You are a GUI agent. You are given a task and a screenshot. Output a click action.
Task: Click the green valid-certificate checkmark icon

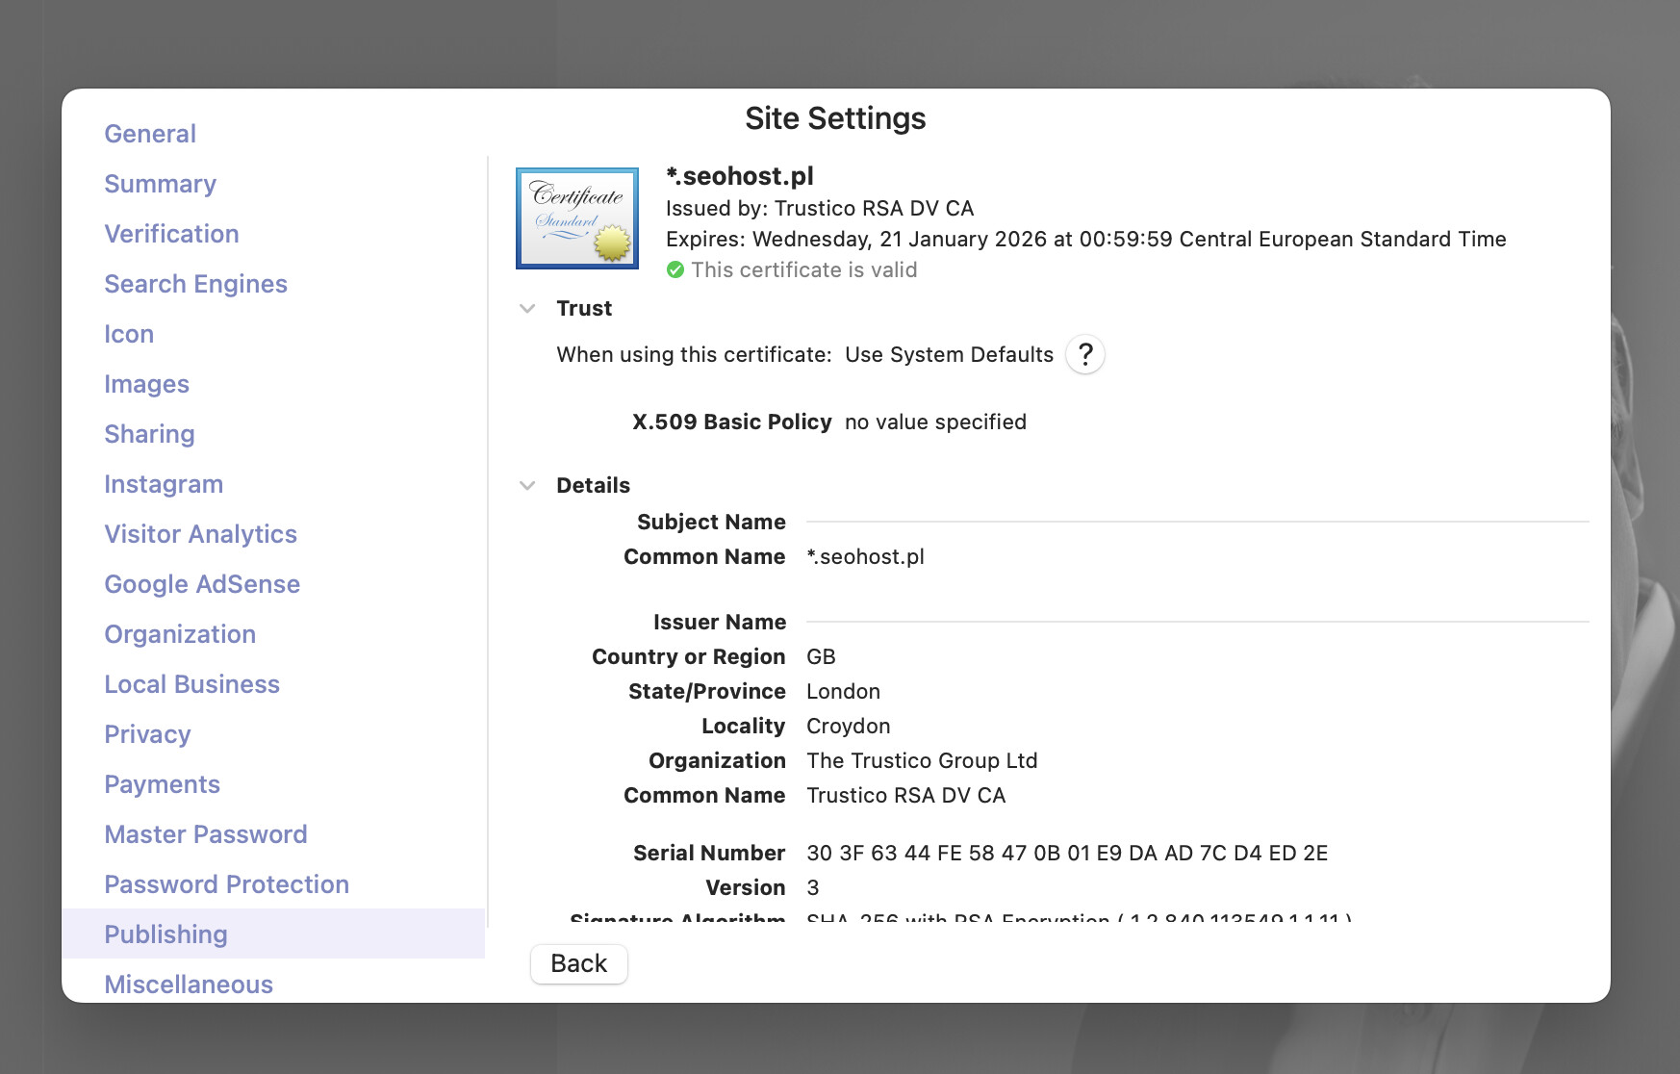coord(675,270)
